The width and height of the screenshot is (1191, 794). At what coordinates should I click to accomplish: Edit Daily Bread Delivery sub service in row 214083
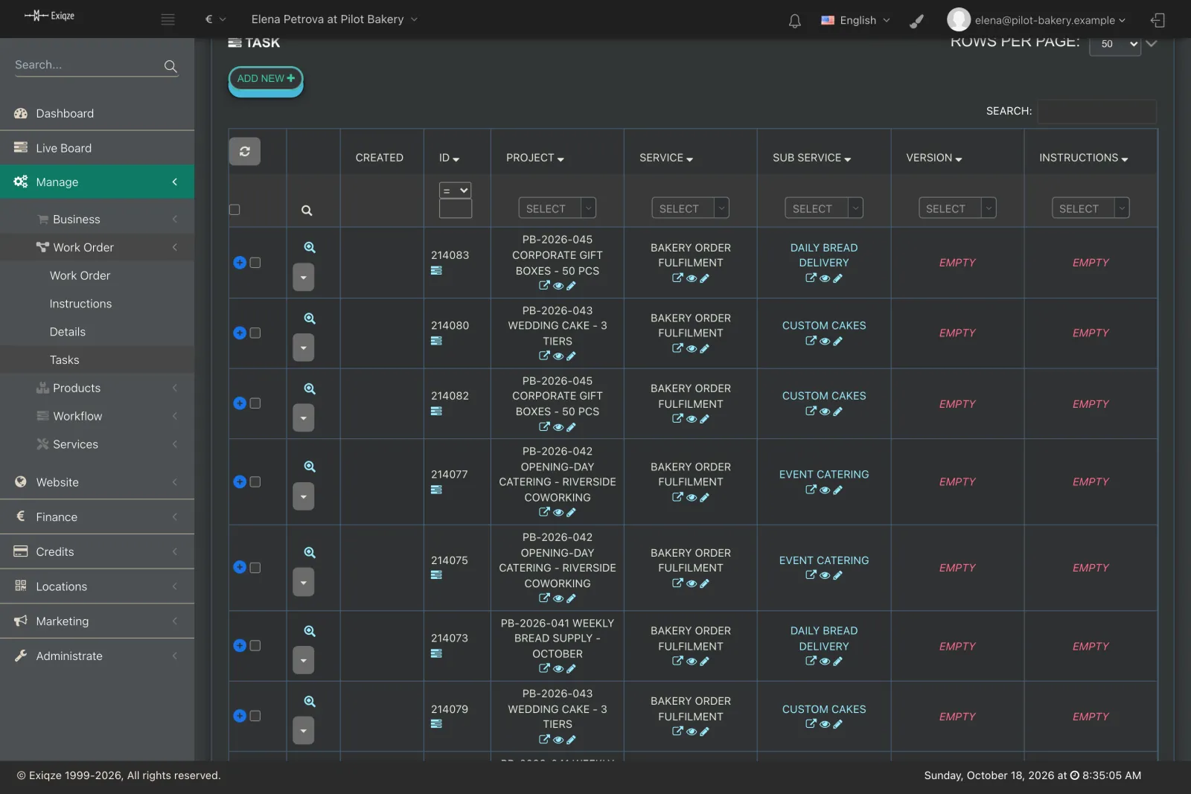[x=837, y=278]
